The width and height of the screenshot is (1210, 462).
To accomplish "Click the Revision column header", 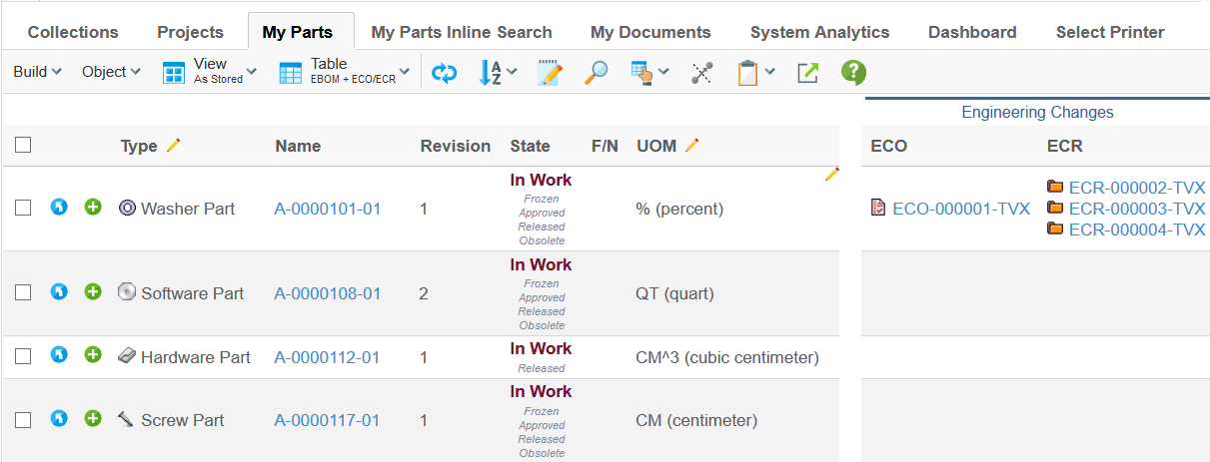I will [455, 146].
